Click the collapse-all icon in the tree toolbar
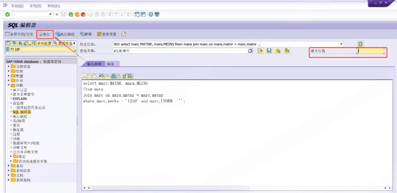 coord(20,43)
